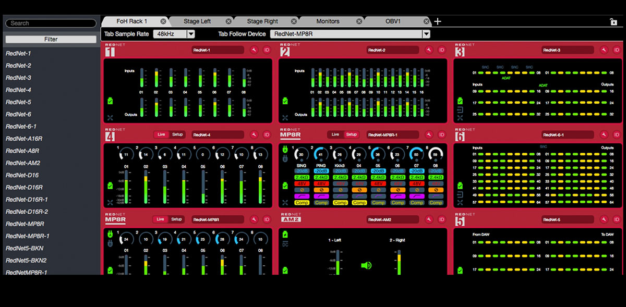Viewport: 626px width, 307px height.
Task: Adjust channel 7 gain knob on RedNet-MP8R-1
Action: click(417, 154)
